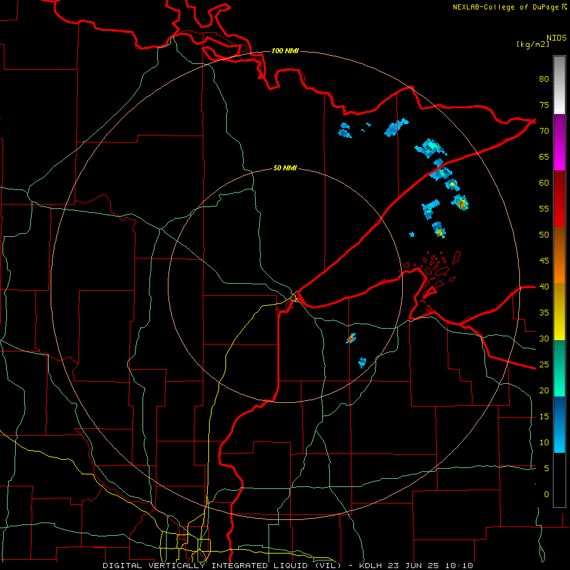Viewport: 570px width, 570px height.
Task: Select the brown-orange segment of the color scale
Action: coord(559,255)
